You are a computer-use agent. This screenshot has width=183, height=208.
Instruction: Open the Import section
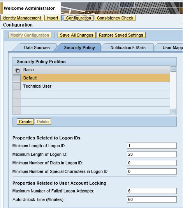52,18
